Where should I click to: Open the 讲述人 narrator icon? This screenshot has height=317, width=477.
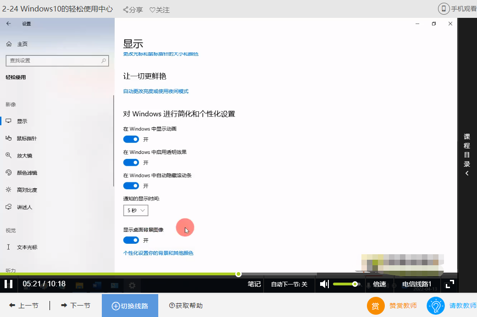[9, 207]
